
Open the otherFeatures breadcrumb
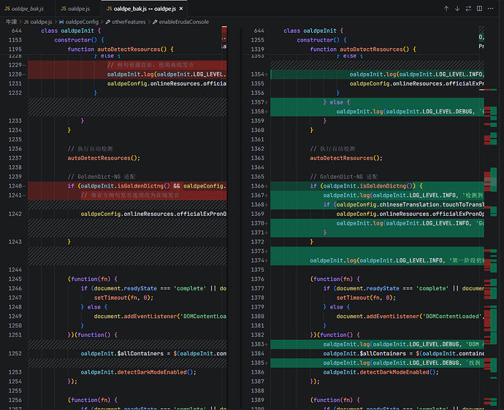(126, 22)
